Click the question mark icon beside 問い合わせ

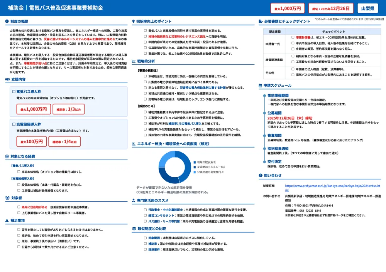[261, 176]
